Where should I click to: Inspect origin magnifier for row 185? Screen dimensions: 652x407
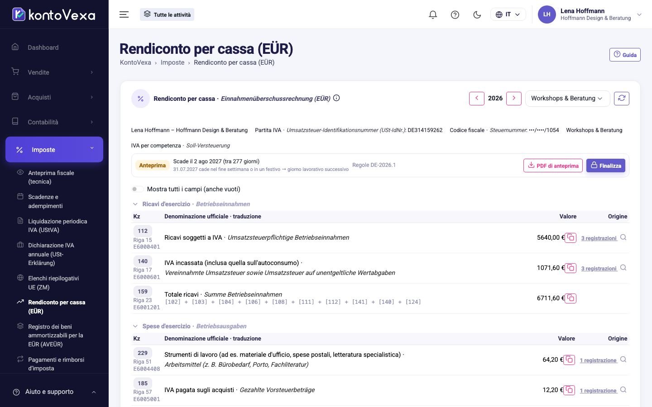click(x=623, y=390)
